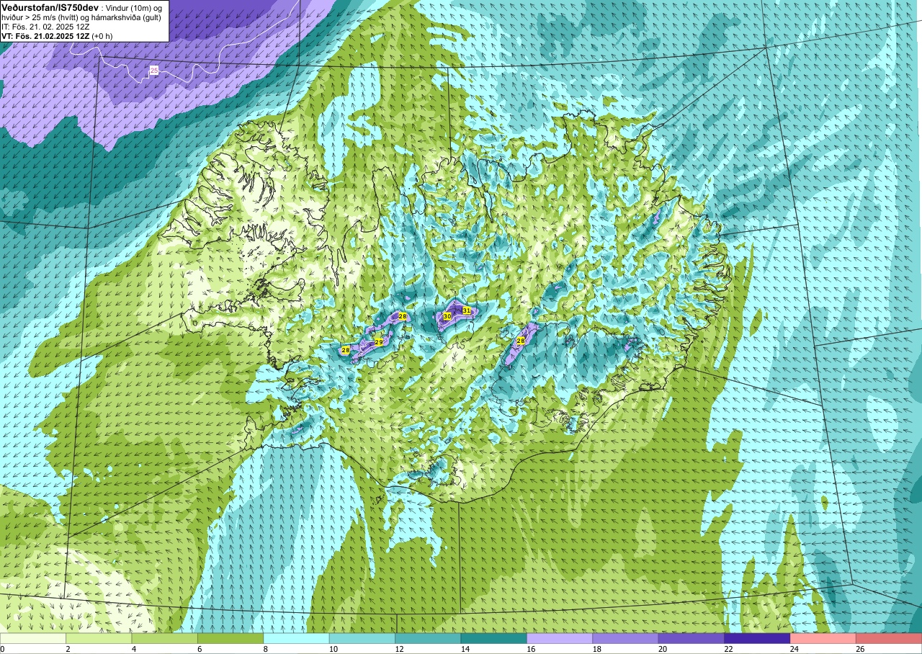The height and width of the screenshot is (654, 922).
Task: Click the '20' value on the legend scale
Action: coord(663,649)
